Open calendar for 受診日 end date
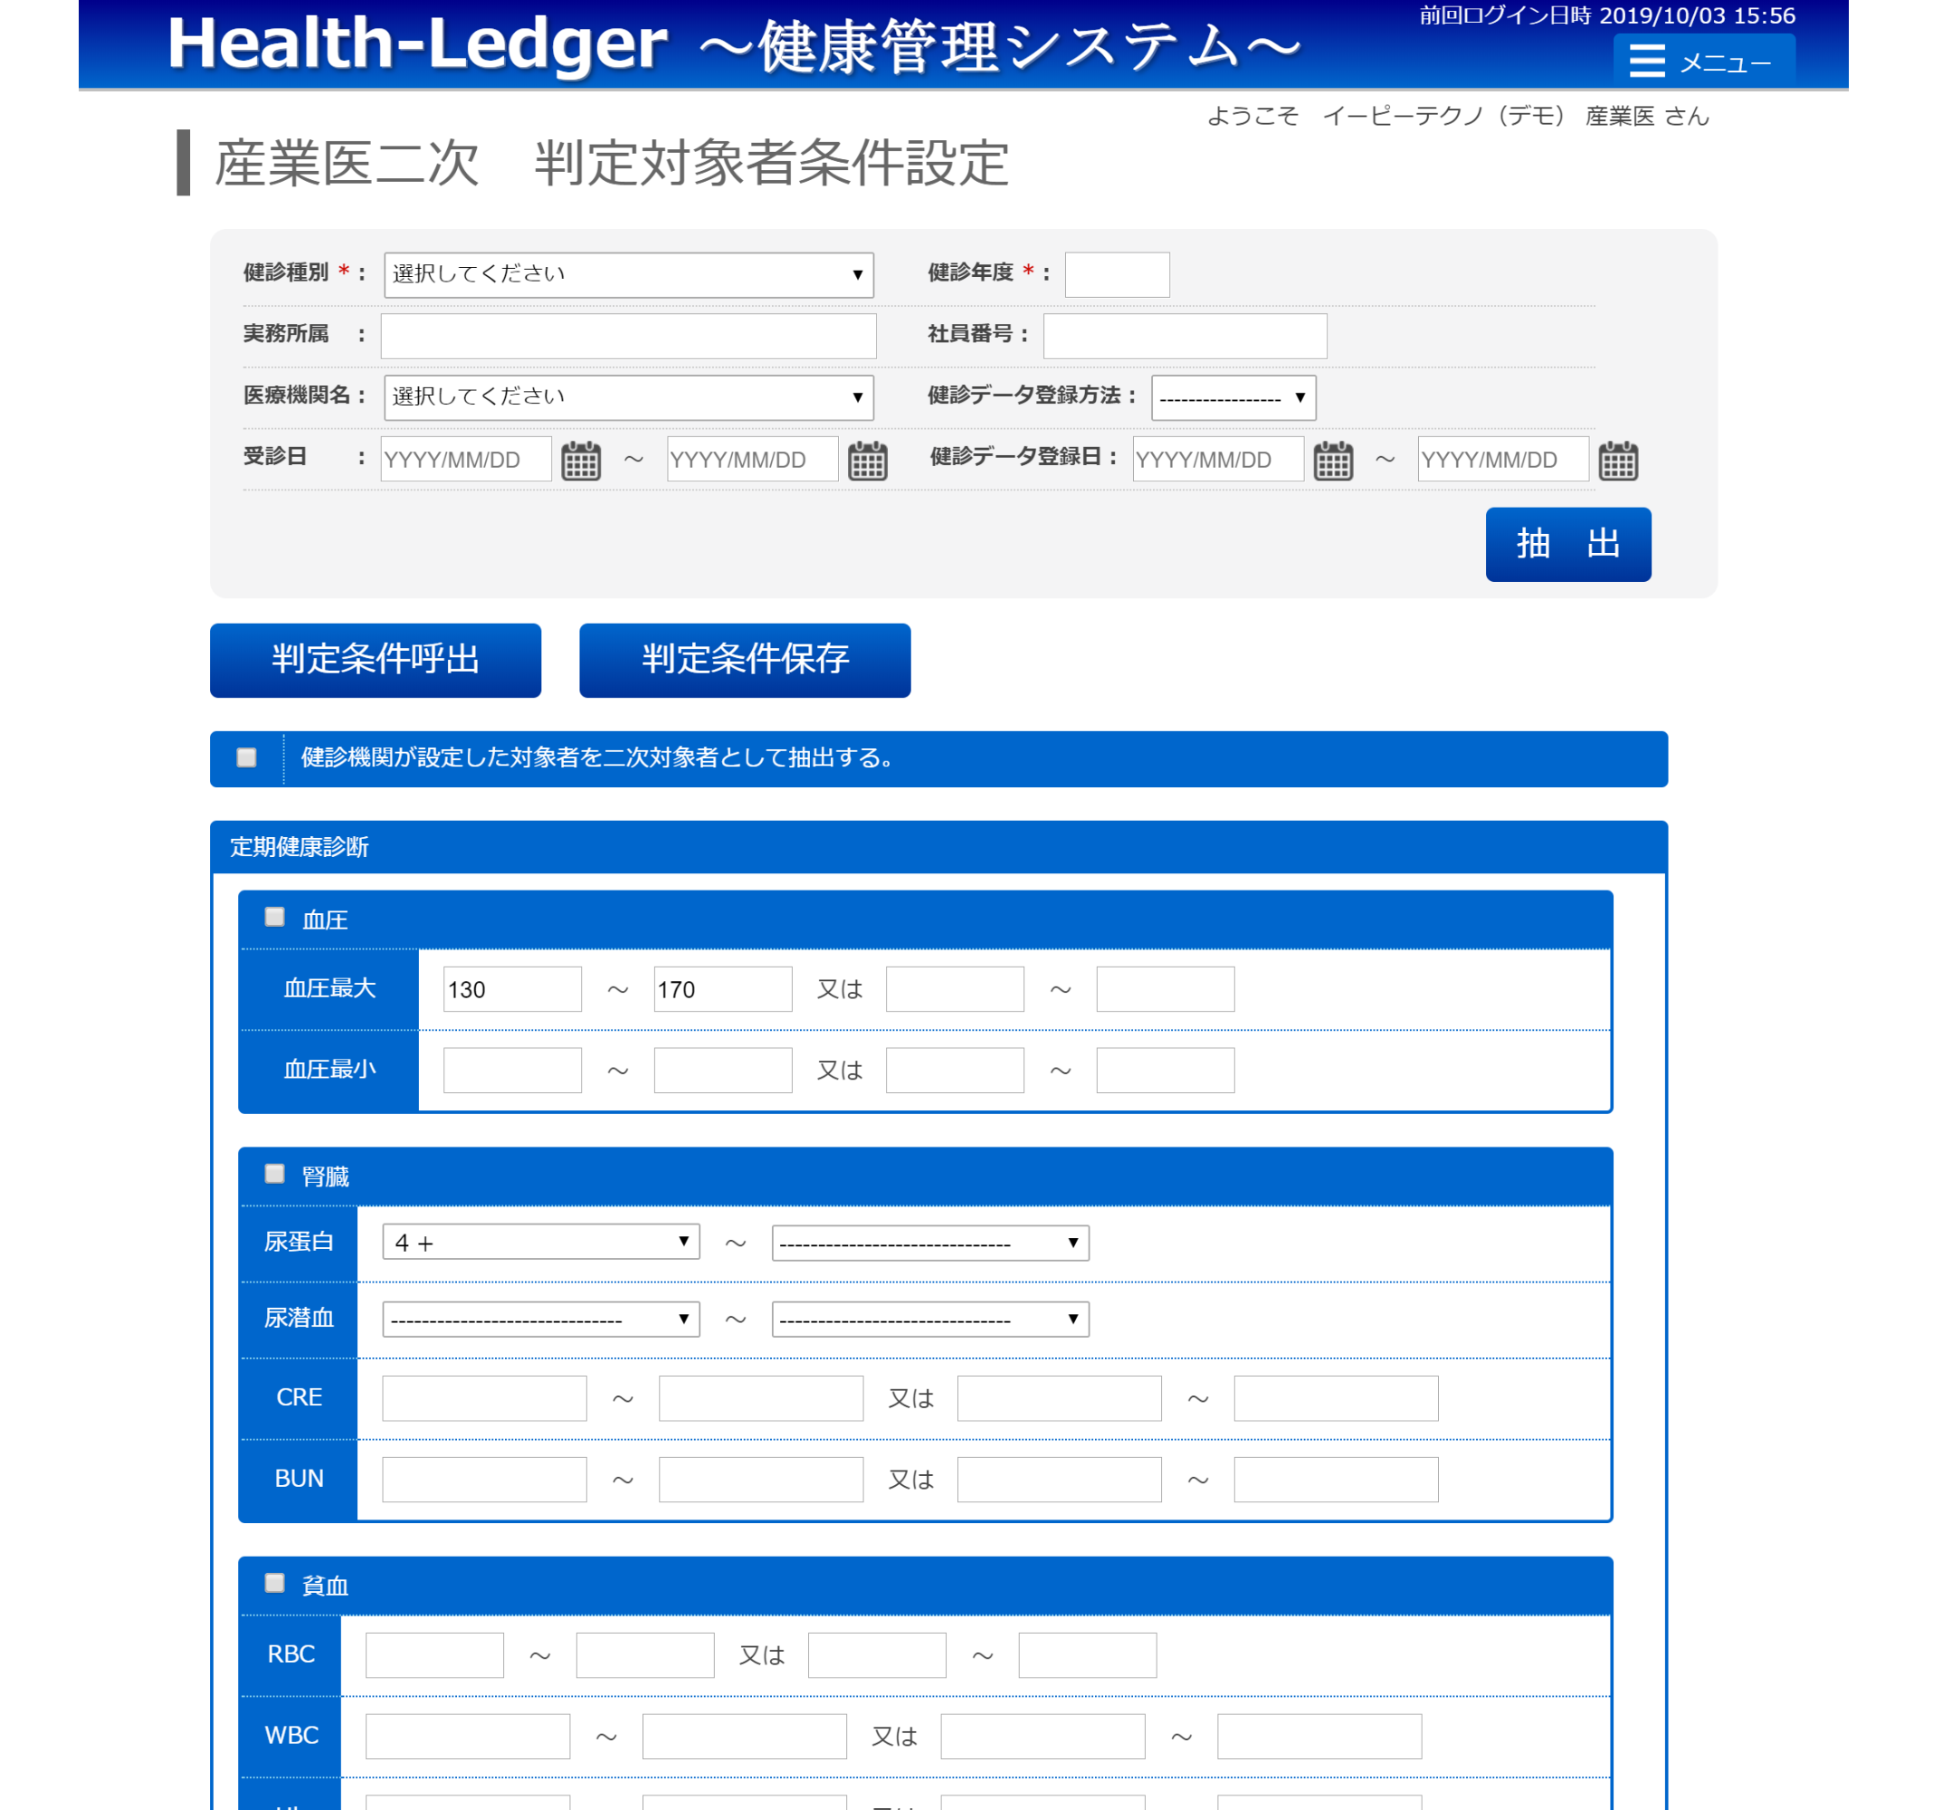1933x1810 pixels. [x=866, y=461]
